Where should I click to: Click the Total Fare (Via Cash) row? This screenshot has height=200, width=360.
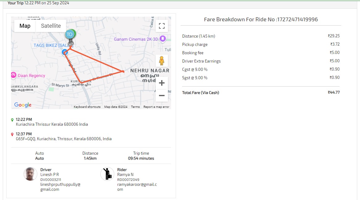coord(261,92)
